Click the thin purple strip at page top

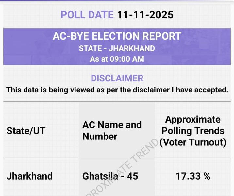(117, 1)
